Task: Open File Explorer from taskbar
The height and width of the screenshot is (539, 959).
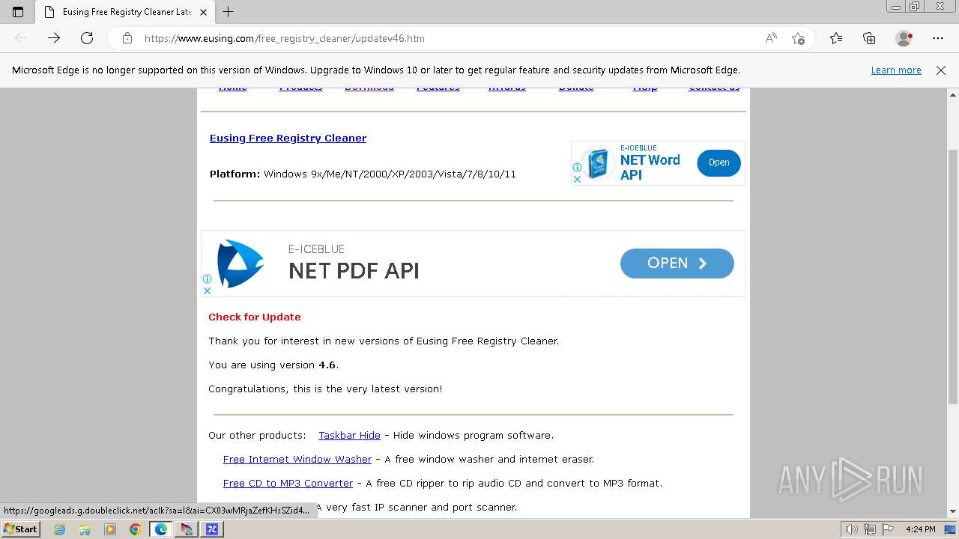Action: [85, 529]
